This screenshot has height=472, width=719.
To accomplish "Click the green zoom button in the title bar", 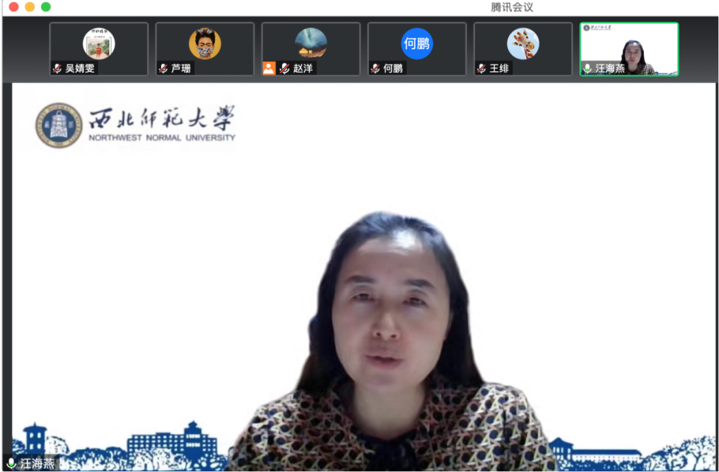I will pos(45,8).
